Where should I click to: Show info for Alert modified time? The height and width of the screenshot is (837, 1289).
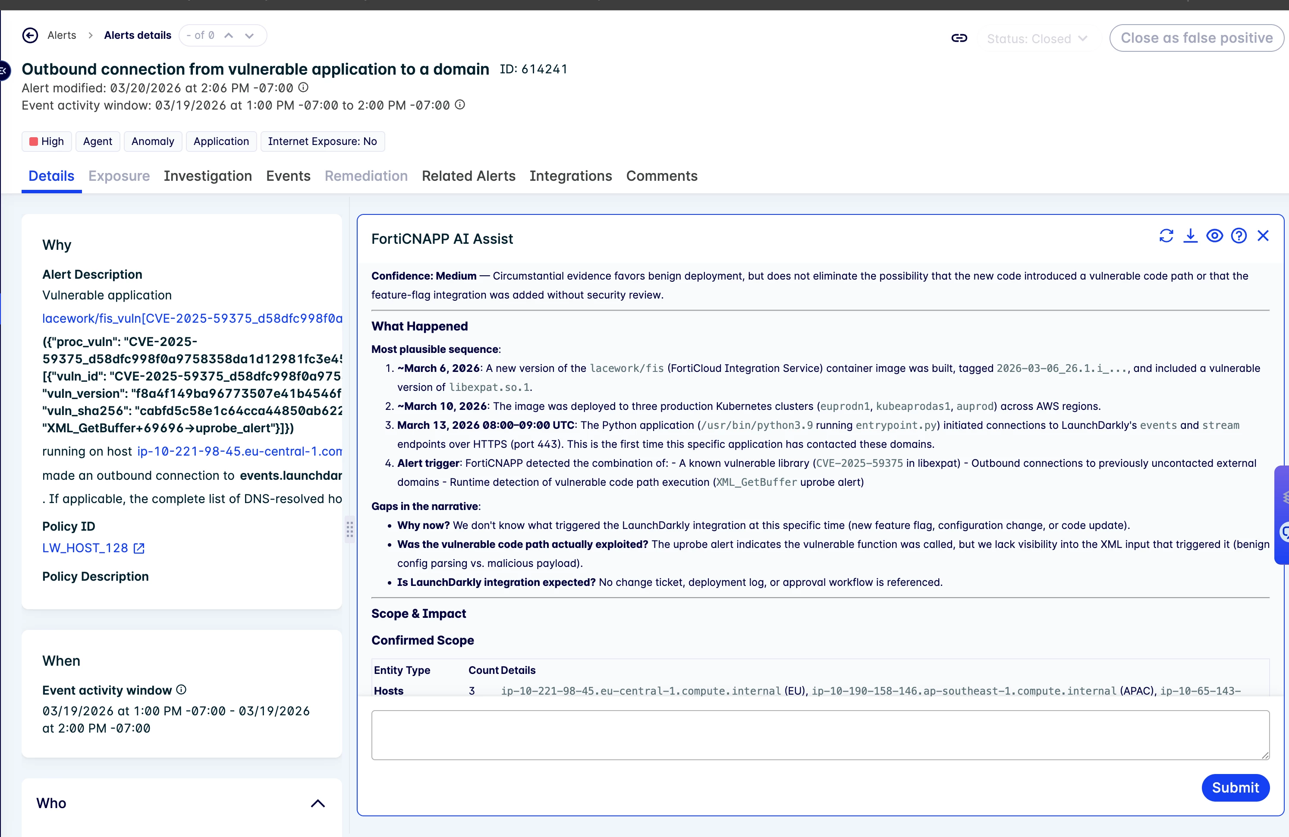point(304,87)
